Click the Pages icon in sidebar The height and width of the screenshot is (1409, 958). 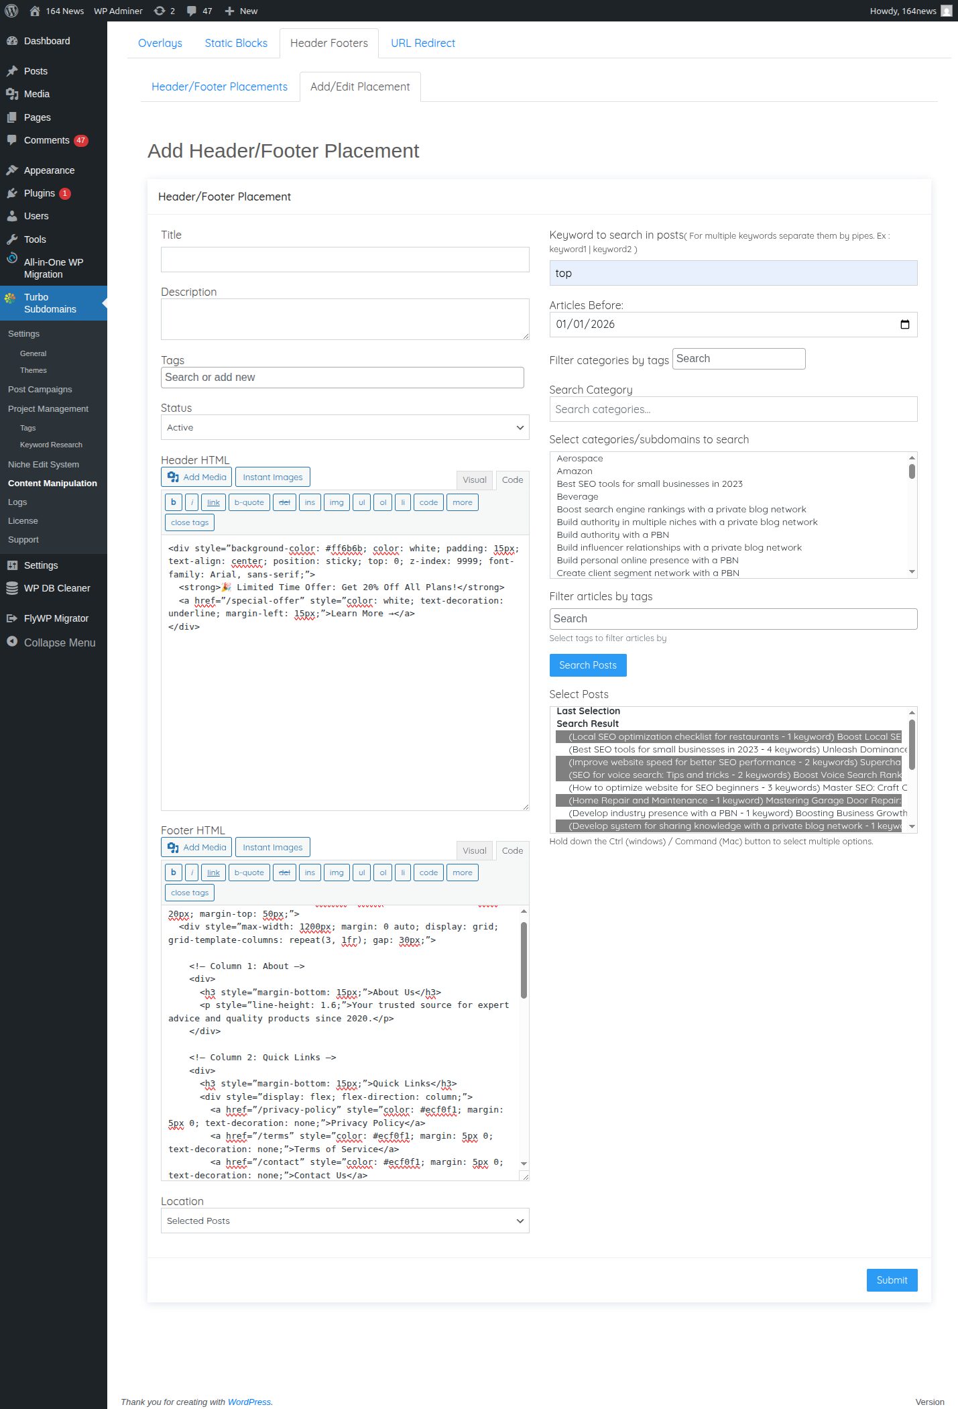pos(12,117)
